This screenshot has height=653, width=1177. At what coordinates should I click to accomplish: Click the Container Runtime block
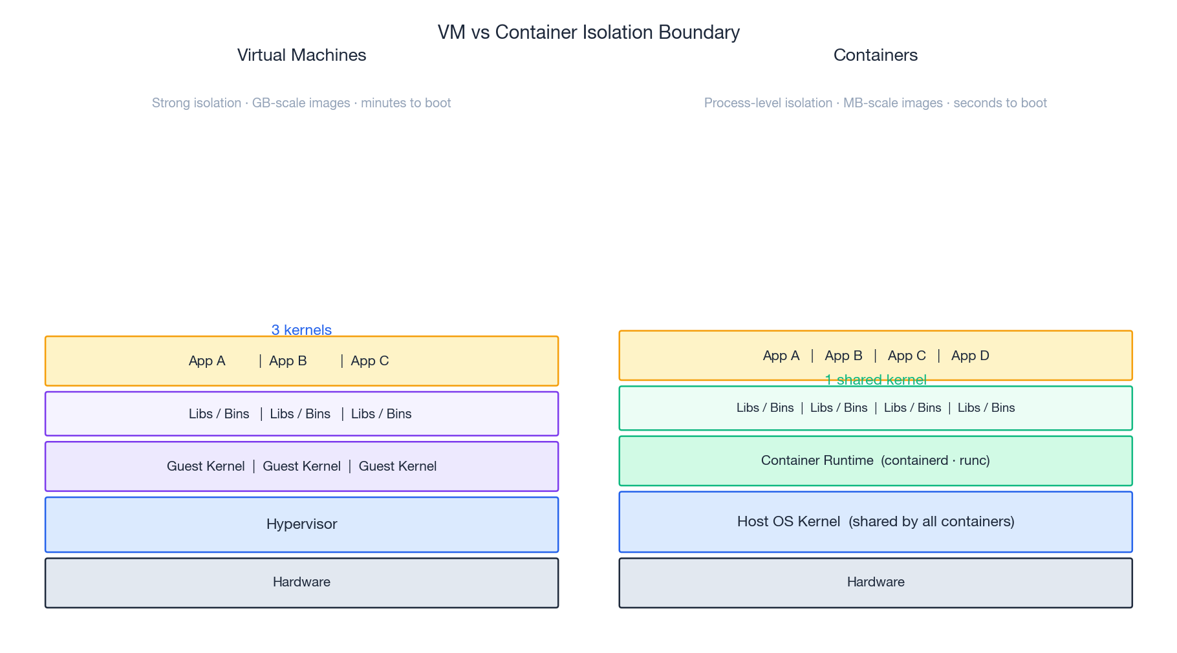875,460
